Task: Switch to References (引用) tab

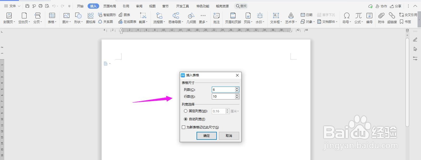Action: (x=126, y=6)
